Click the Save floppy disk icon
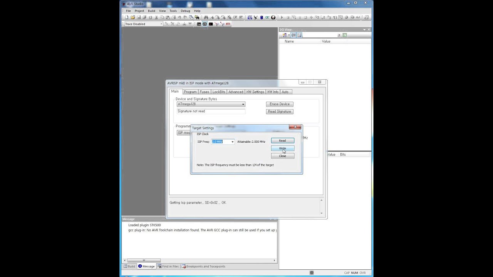The width and height of the screenshot is (493, 277). (x=139, y=17)
